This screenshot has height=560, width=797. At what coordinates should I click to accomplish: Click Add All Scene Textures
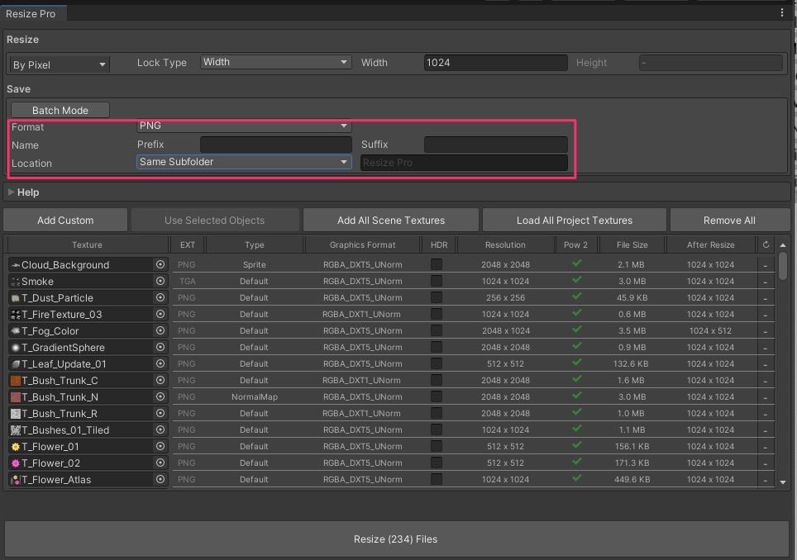click(391, 221)
